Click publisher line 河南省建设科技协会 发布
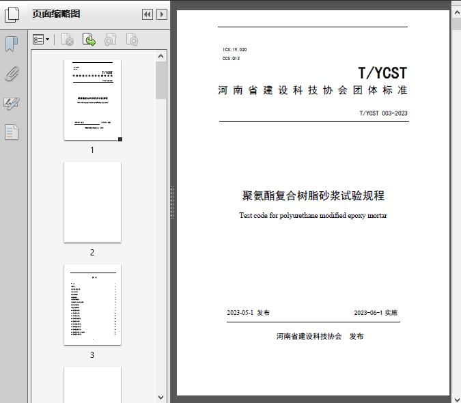Image resolution: width=461 pixels, height=403 pixels. (x=320, y=336)
